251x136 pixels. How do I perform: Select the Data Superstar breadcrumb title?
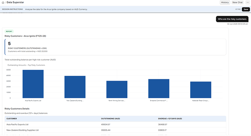pos(15,3)
